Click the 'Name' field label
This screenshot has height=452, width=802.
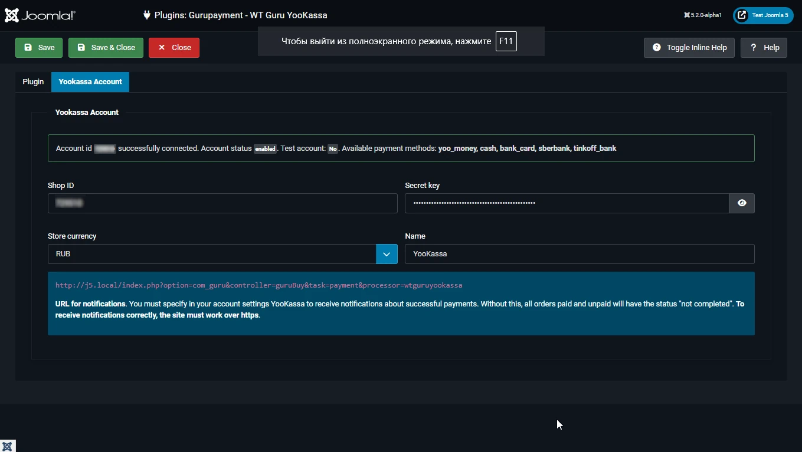415,236
